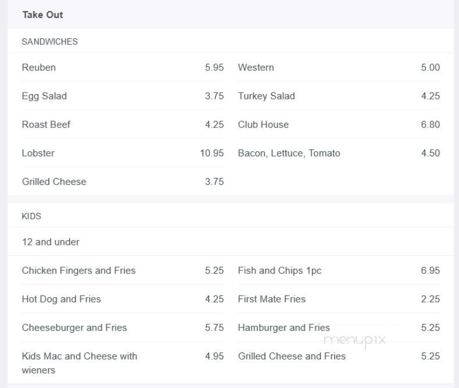459x388 pixels.
Task: Click the 12 and under note
Action: coord(51,242)
